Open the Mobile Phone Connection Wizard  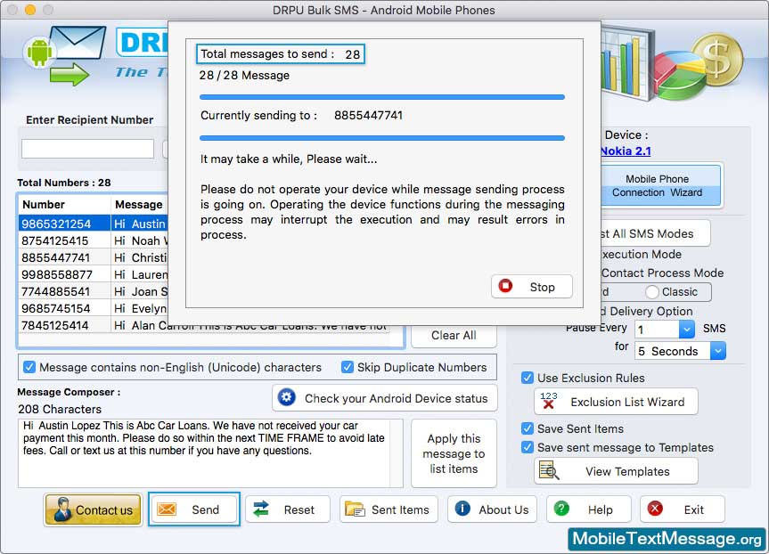point(660,186)
